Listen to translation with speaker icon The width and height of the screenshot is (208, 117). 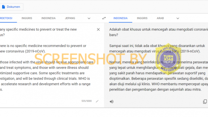pyautogui.click(x=112, y=102)
